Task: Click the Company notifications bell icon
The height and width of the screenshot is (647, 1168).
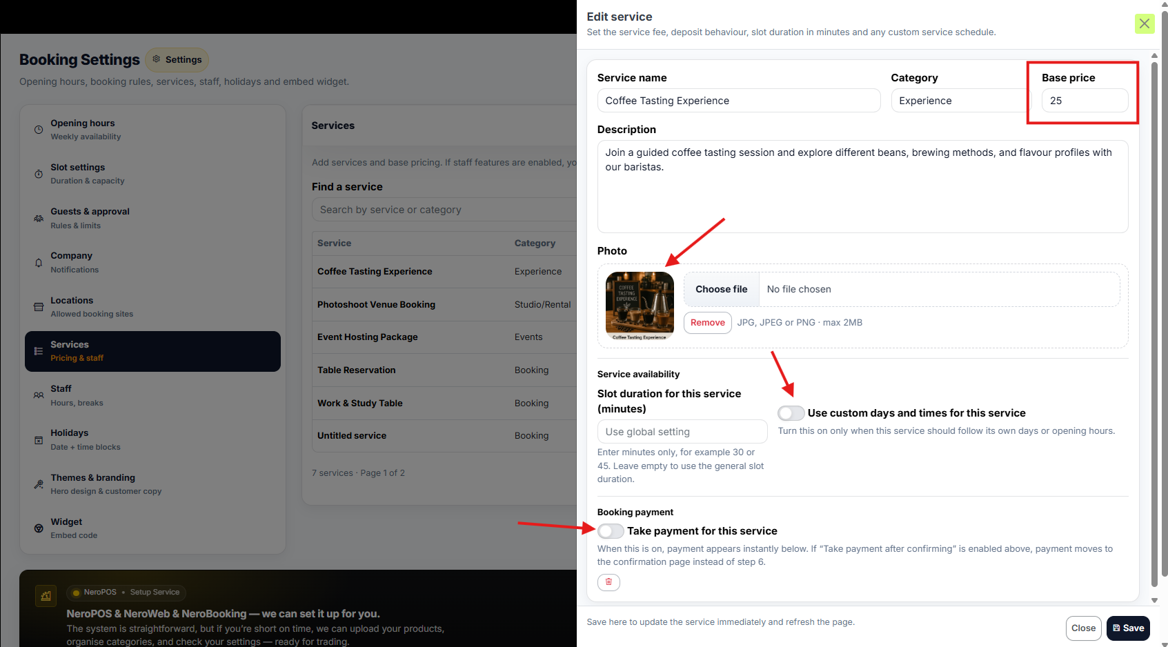Action: coord(39,263)
